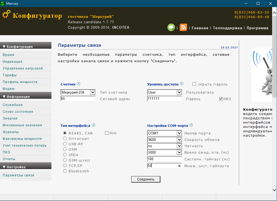This screenshot has width=277, height=201.
Task: Open the orange RSS feed icon
Action: (183, 27)
